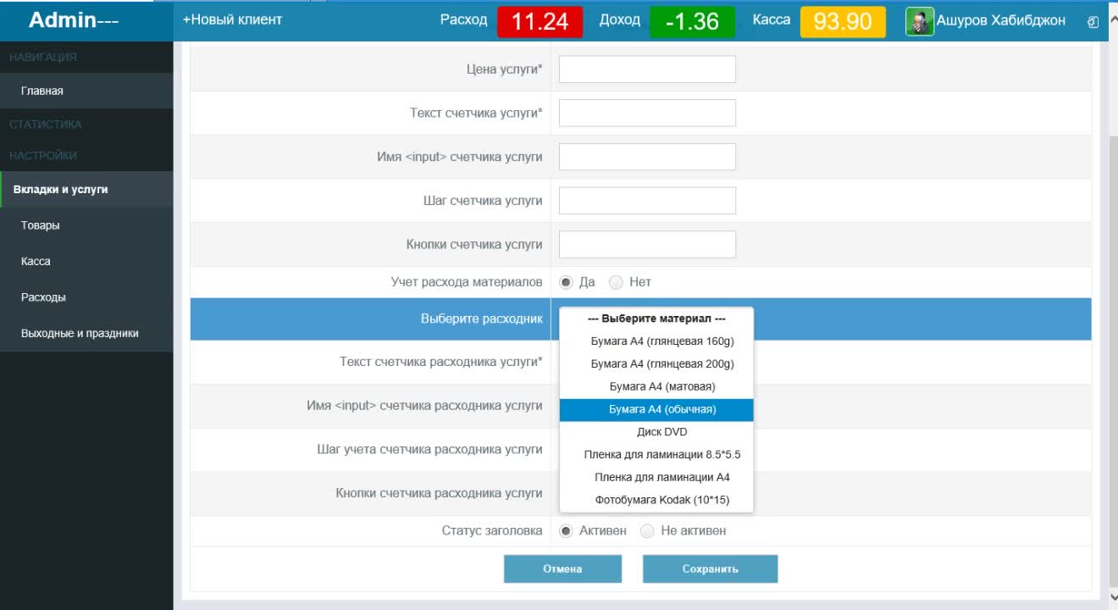
Task: Click the logout icon in top-right corner
Action: 1093,22
